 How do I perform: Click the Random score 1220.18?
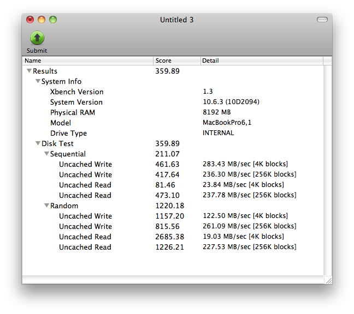pos(169,206)
